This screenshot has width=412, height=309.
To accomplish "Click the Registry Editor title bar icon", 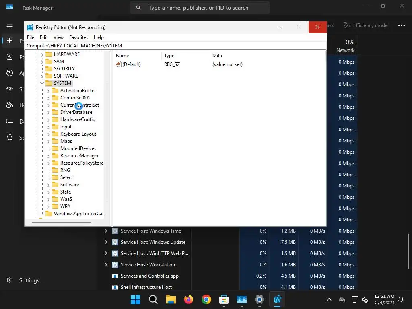I will [30, 27].
